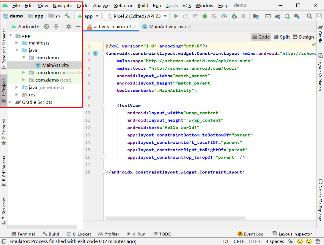Switch to MainActivity.java tab
The width and height of the screenshot is (324, 245).
point(167,27)
